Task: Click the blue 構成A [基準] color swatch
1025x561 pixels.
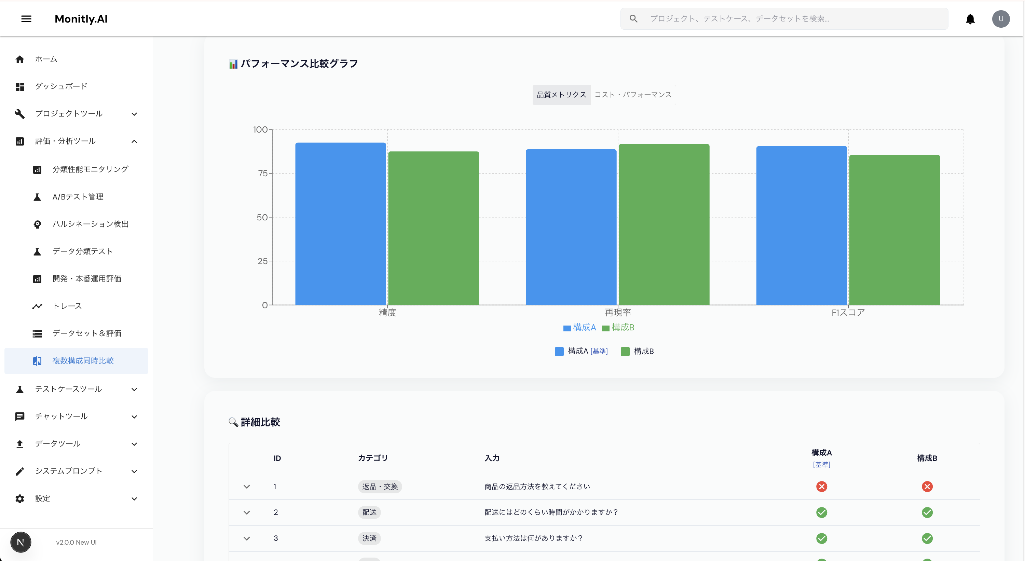Action: click(x=559, y=351)
